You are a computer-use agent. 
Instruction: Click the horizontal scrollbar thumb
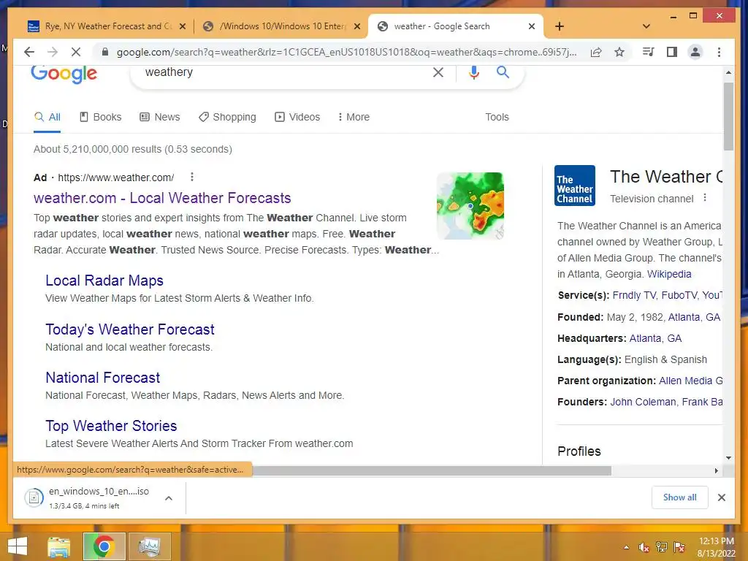[x=432, y=471]
